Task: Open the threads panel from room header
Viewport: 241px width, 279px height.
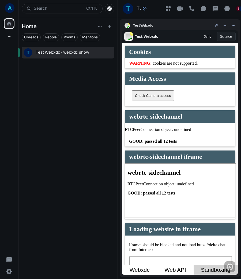Action: coord(215,9)
